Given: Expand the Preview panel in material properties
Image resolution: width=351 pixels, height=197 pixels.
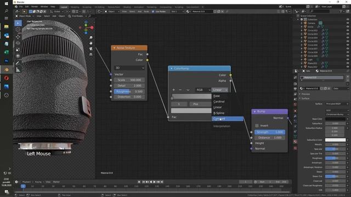Looking at the screenshot, I should [x=305, y=94].
